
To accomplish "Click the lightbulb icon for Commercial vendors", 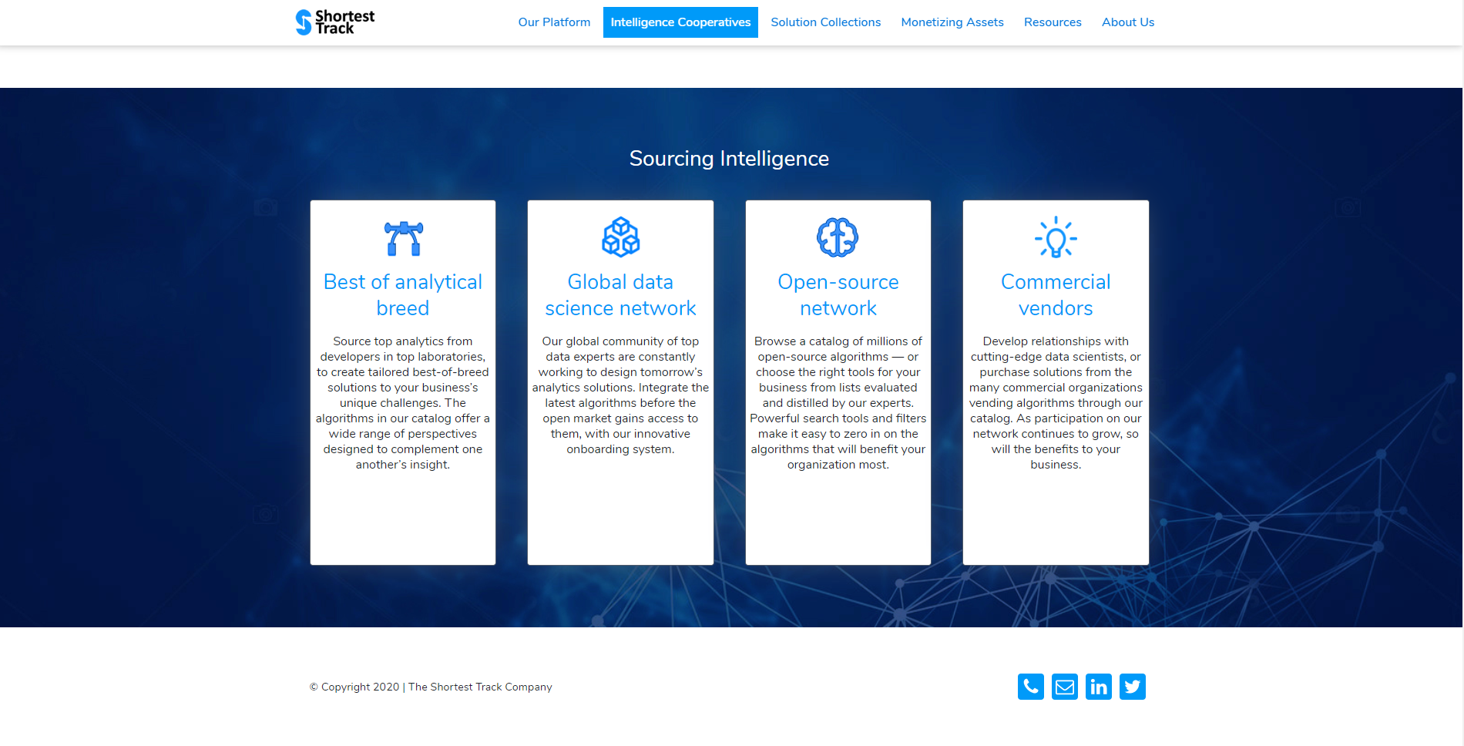I will pos(1056,237).
